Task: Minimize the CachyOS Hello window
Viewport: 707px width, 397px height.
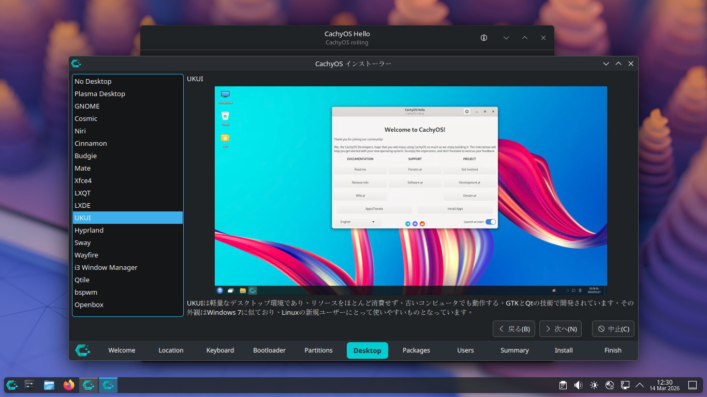Action: 506,38
